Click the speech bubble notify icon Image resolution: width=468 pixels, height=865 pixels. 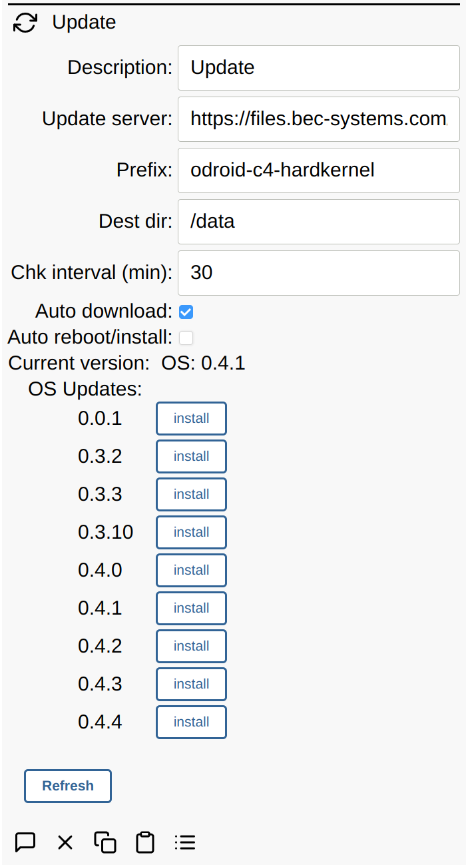(x=25, y=842)
